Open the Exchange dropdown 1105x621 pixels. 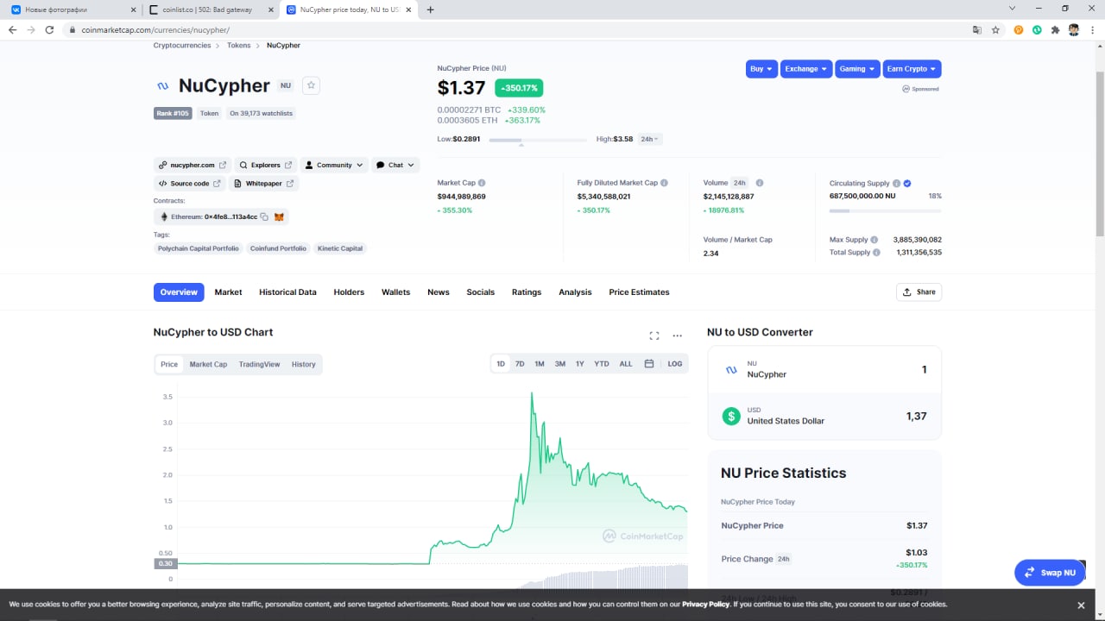806,69
